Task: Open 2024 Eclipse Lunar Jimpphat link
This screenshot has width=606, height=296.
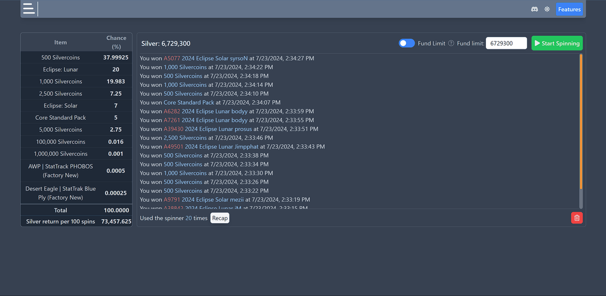Action: (x=222, y=147)
